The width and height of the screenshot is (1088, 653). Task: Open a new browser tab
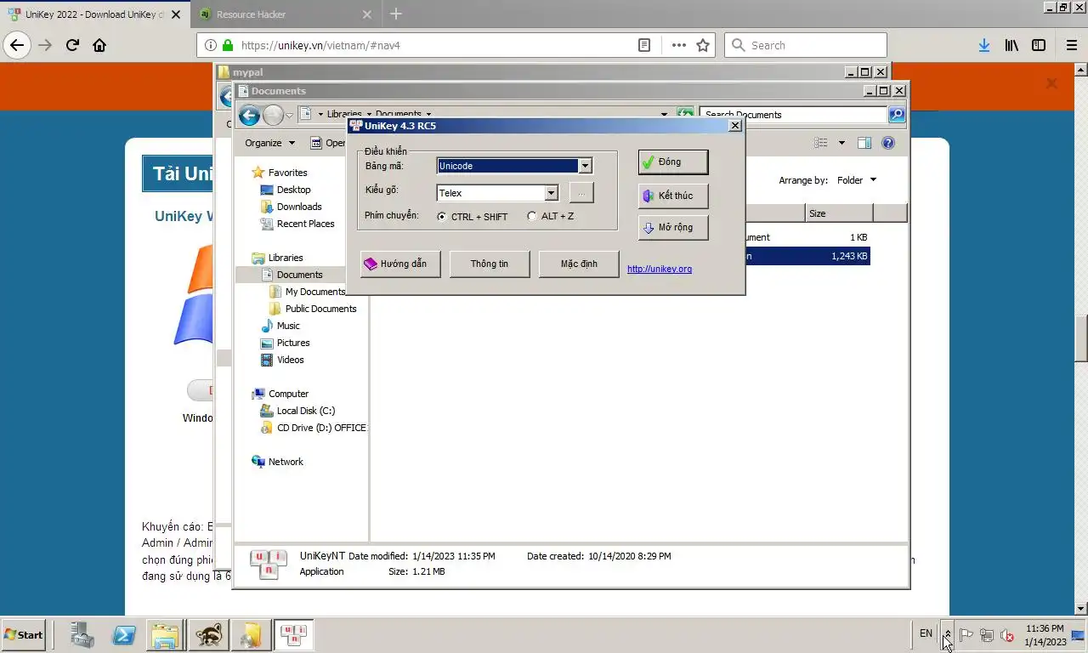click(396, 14)
